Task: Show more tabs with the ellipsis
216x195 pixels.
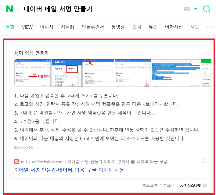Action: (x=210, y=27)
